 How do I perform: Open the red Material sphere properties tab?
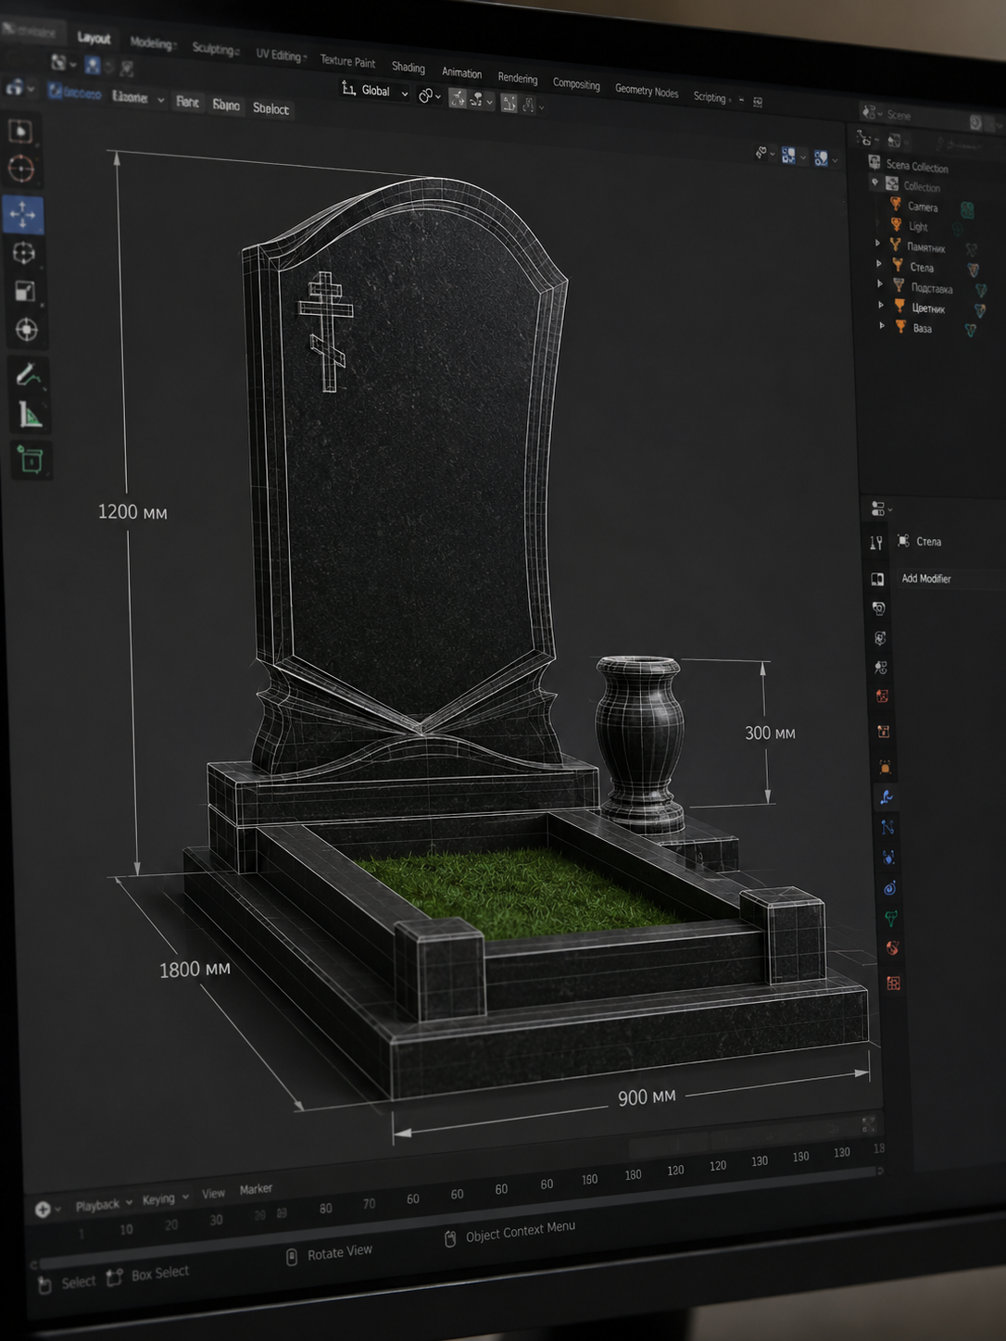[x=892, y=948]
